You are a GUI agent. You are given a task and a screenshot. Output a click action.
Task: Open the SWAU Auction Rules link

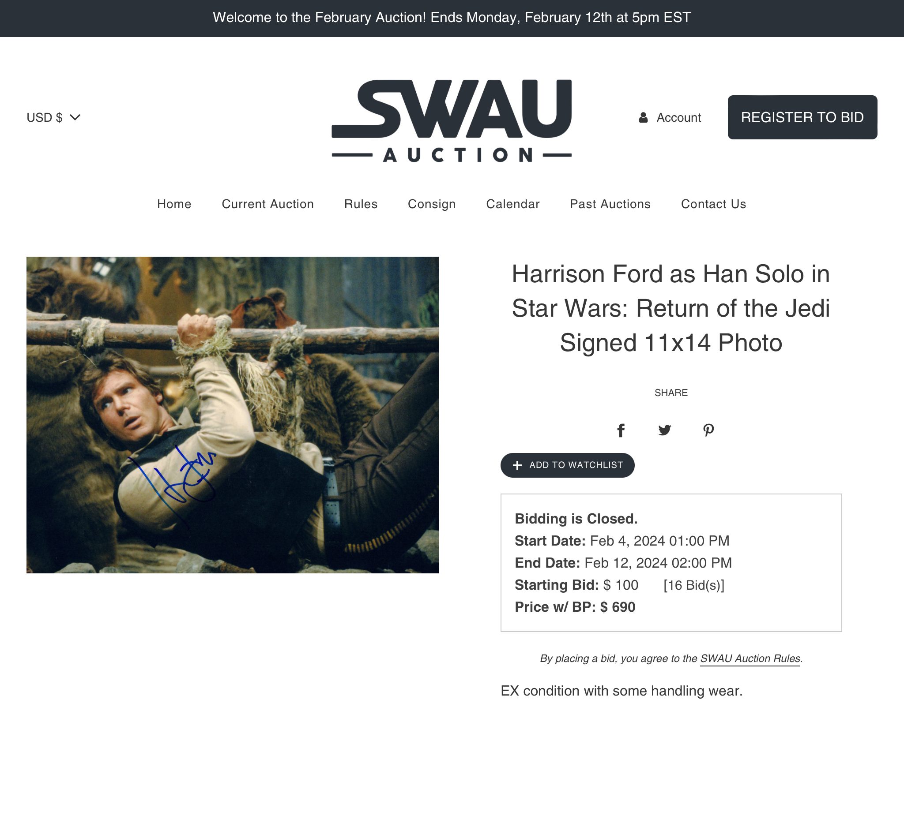pyautogui.click(x=750, y=659)
